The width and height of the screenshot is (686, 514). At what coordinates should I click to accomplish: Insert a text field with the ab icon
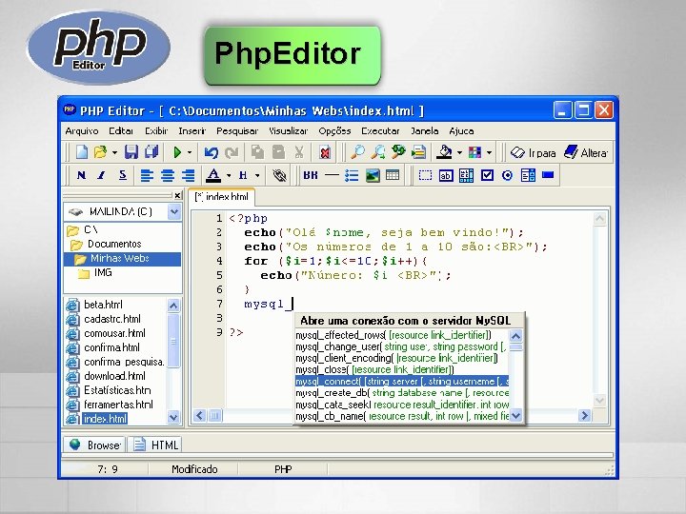point(446,175)
